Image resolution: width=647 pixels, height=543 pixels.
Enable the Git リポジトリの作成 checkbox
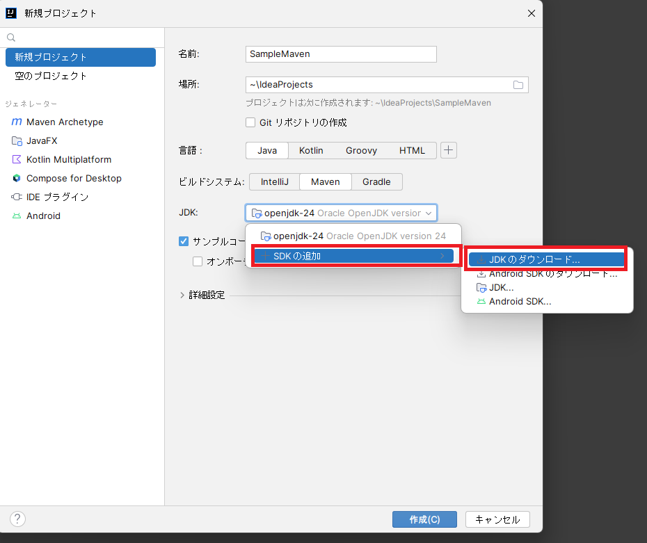(250, 122)
